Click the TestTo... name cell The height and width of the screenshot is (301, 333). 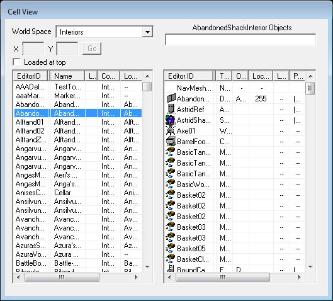tap(67, 87)
